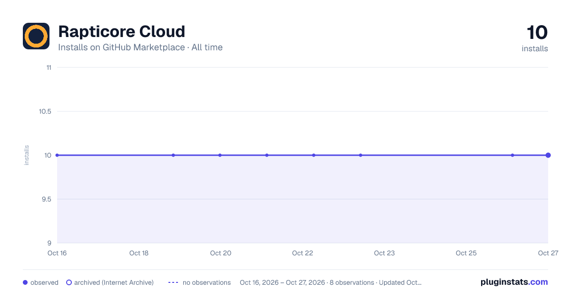Click the Oct 27 x-axis label

[x=548, y=253]
